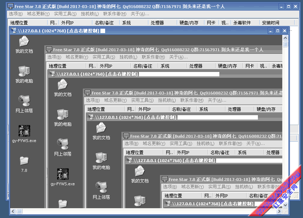
Task: Open the 域名更新(Y) menu in the outermost window
Action: [38, 14]
